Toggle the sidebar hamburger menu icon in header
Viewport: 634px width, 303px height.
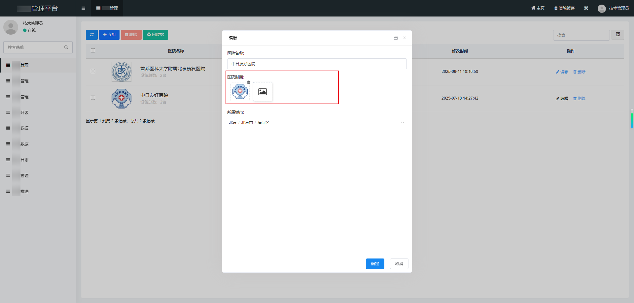[83, 8]
